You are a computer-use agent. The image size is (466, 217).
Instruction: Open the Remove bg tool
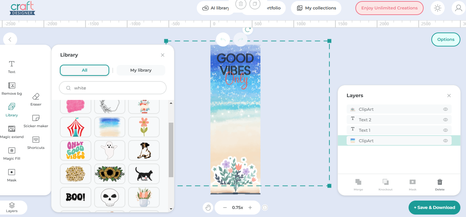click(12, 88)
